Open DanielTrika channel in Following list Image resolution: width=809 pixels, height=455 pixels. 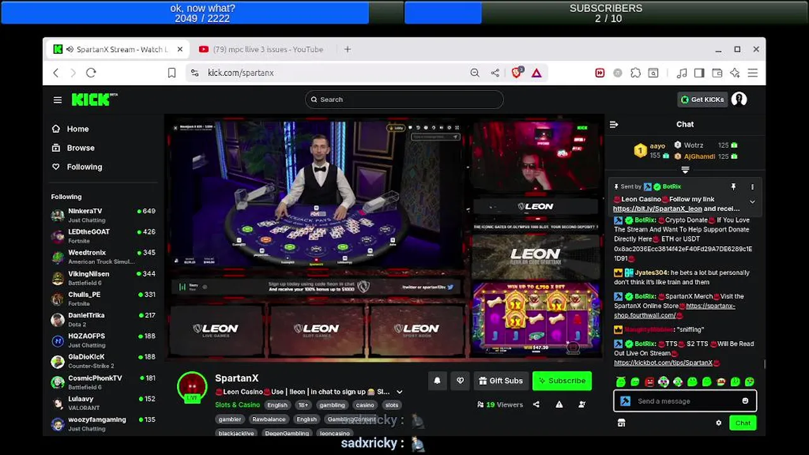pyautogui.click(x=103, y=319)
